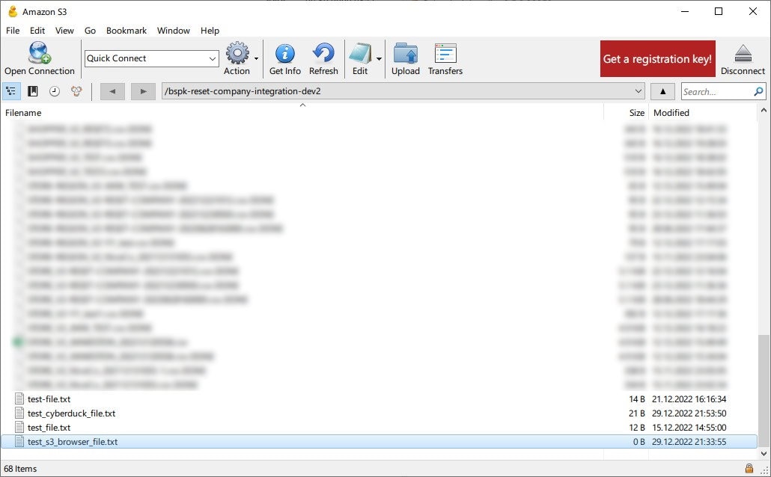
Task: Click the 68 Items status text
Action: pos(20,469)
